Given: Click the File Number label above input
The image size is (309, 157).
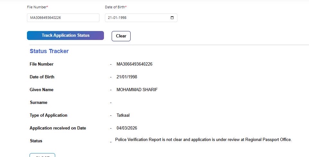Looking at the screenshot, I should click(38, 7).
